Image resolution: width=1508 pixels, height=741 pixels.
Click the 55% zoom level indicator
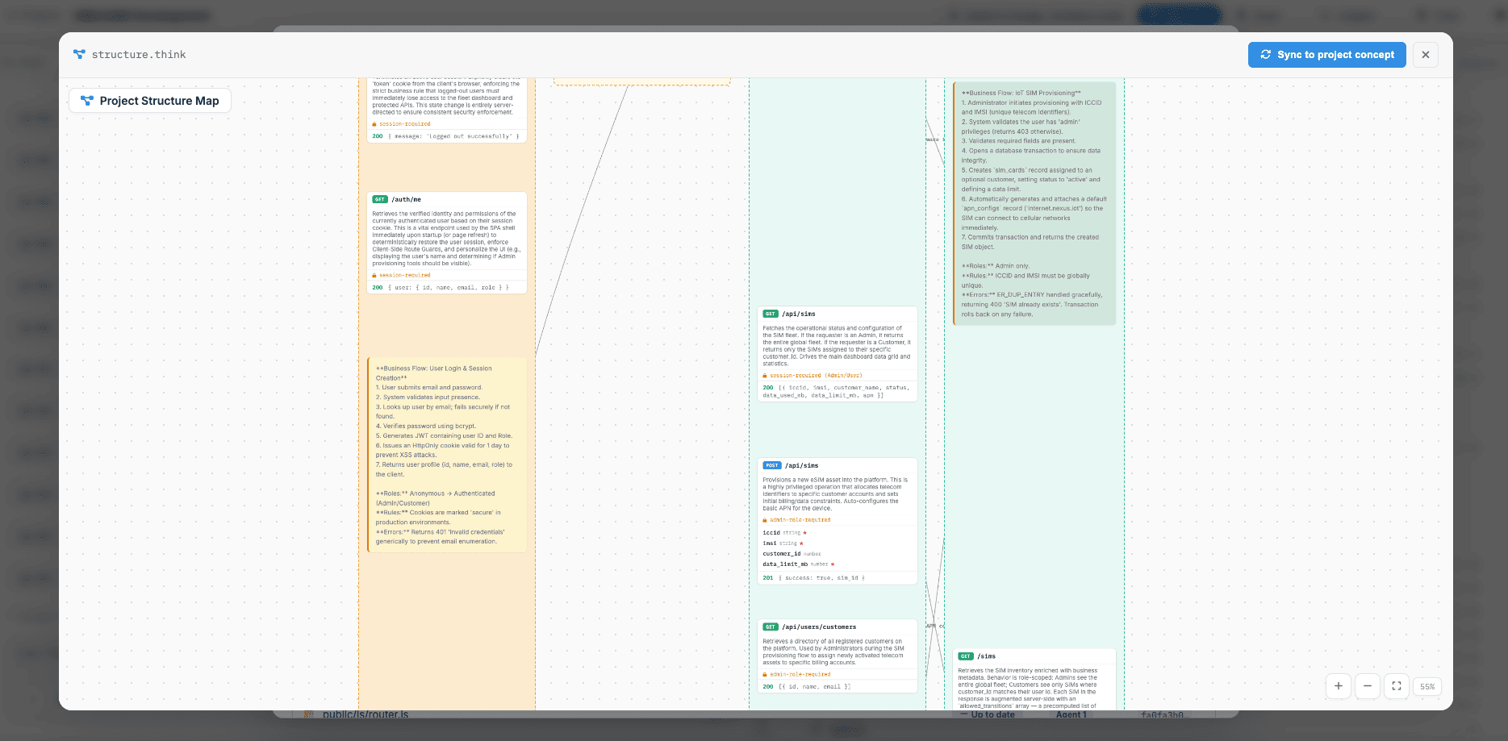click(x=1427, y=687)
